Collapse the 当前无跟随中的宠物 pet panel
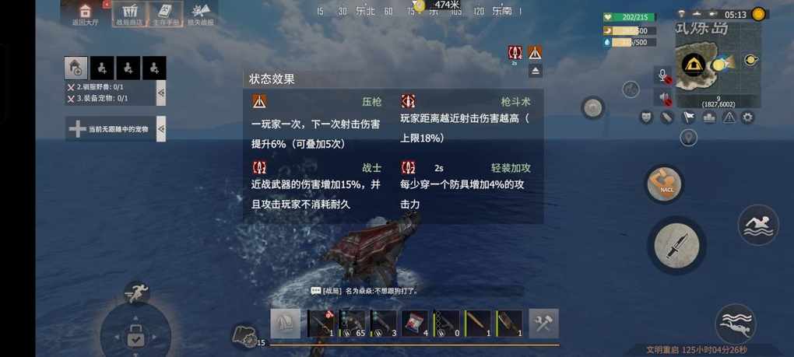Viewport: 794px width, 357px height. [160, 129]
